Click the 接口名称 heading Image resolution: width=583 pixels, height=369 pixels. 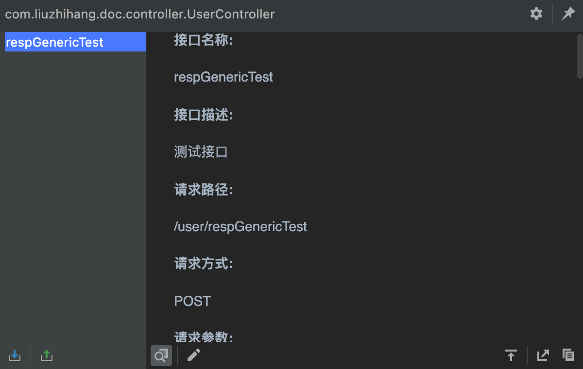204,40
